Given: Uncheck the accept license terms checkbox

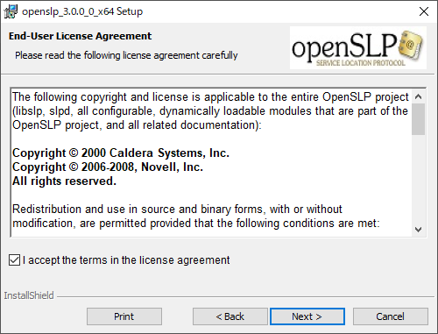Looking at the screenshot, I should [x=14, y=259].
